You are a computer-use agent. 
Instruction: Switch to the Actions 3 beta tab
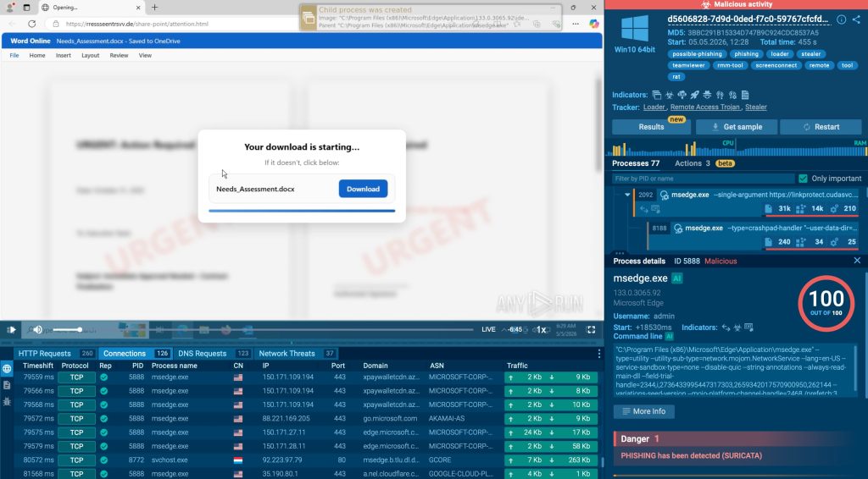(704, 163)
